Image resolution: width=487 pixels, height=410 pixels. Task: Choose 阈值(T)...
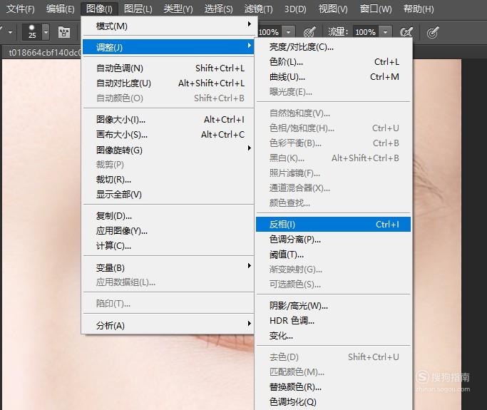[333, 255]
